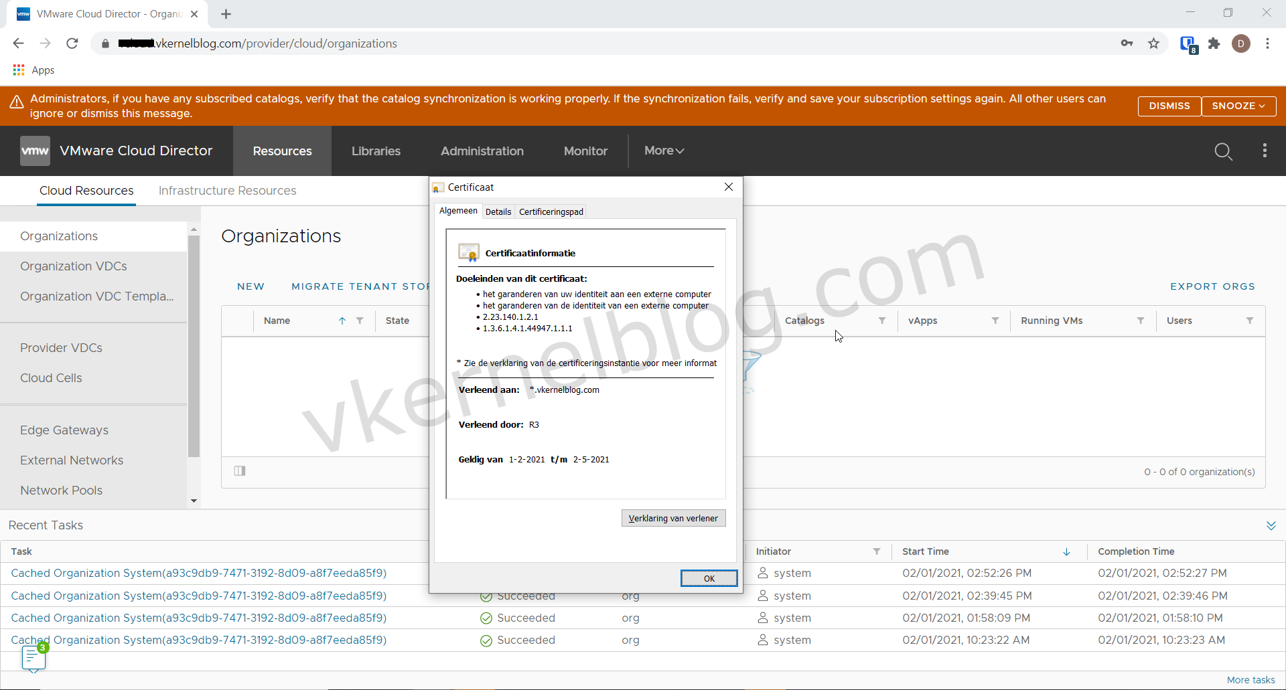Click the filter funnel on Catalogs column
The width and height of the screenshot is (1286, 690).
[x=882, y=321]
